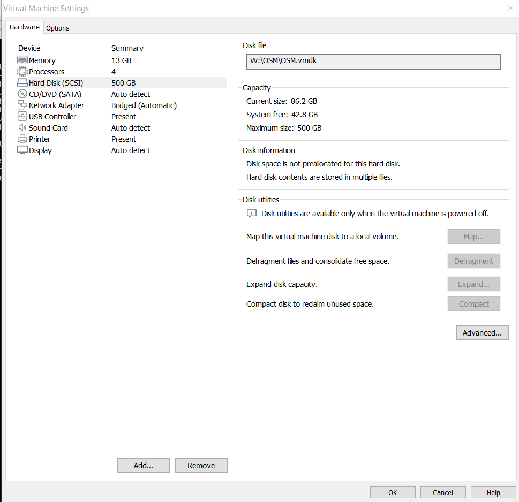Confirm settings with OK

point(393,492)
